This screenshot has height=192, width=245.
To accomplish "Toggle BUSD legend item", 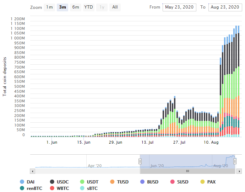I will point(149,182).
